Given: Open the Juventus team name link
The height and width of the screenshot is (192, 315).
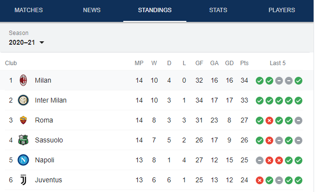Looking at the screenshot, I should click(x=49, y=180).
